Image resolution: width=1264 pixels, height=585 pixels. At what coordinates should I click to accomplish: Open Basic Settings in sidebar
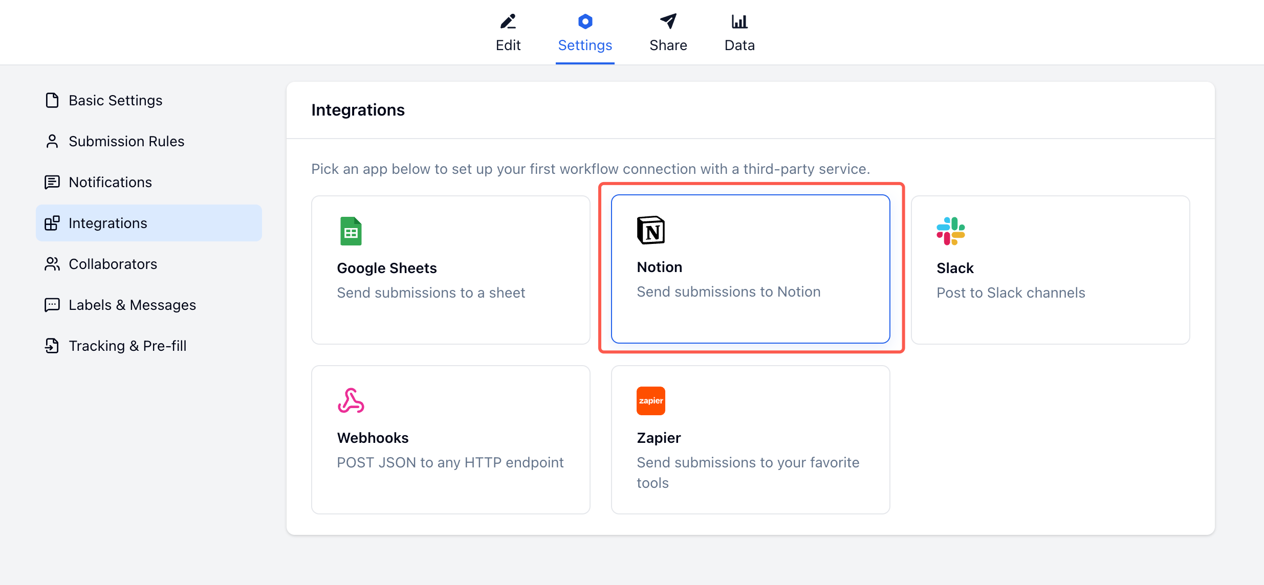click(x=149, y=100)
